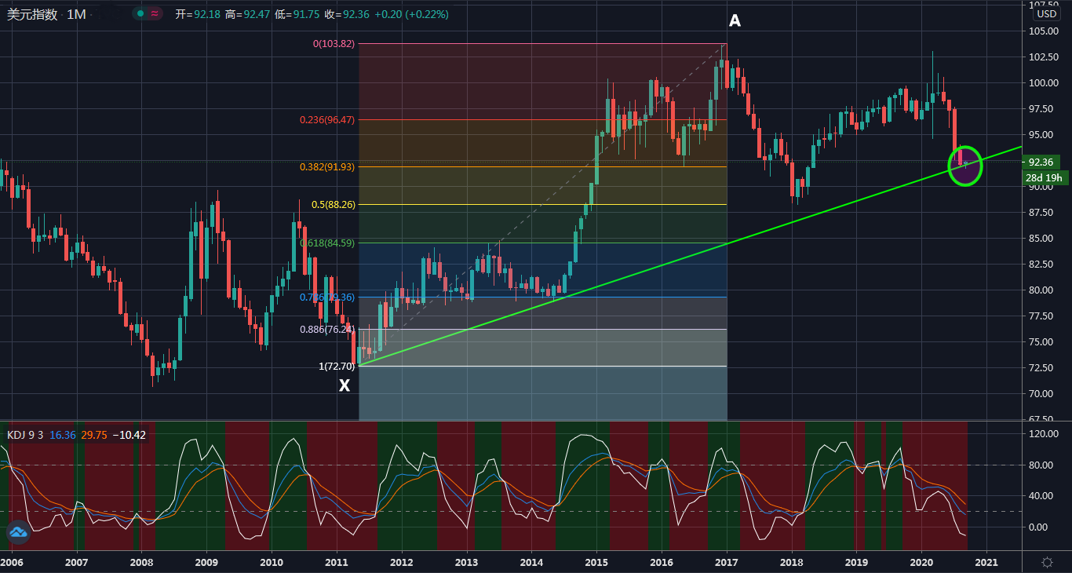Select the 'X' text label annotation
Image resolution: width=1072 pixels, height=573 pixels.
344,385
